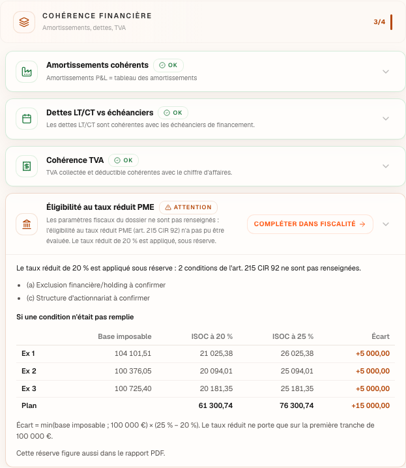Select the Amortissements cohérents heading

point(97,65)
